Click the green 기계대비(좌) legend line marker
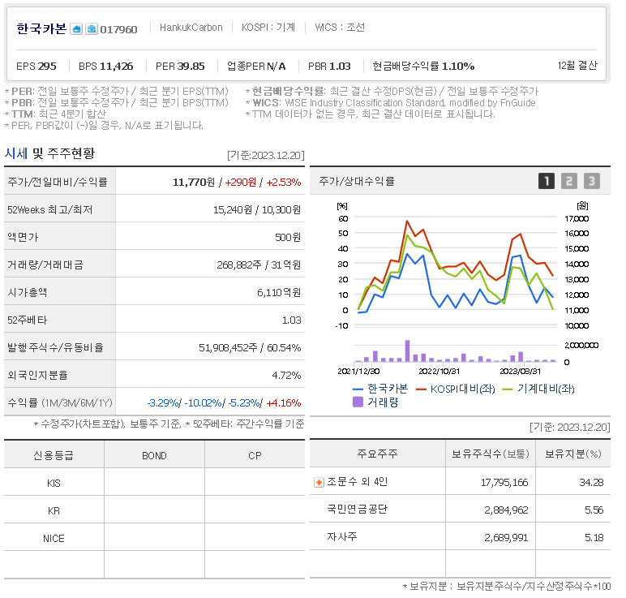626x598 pixels. 508,389
